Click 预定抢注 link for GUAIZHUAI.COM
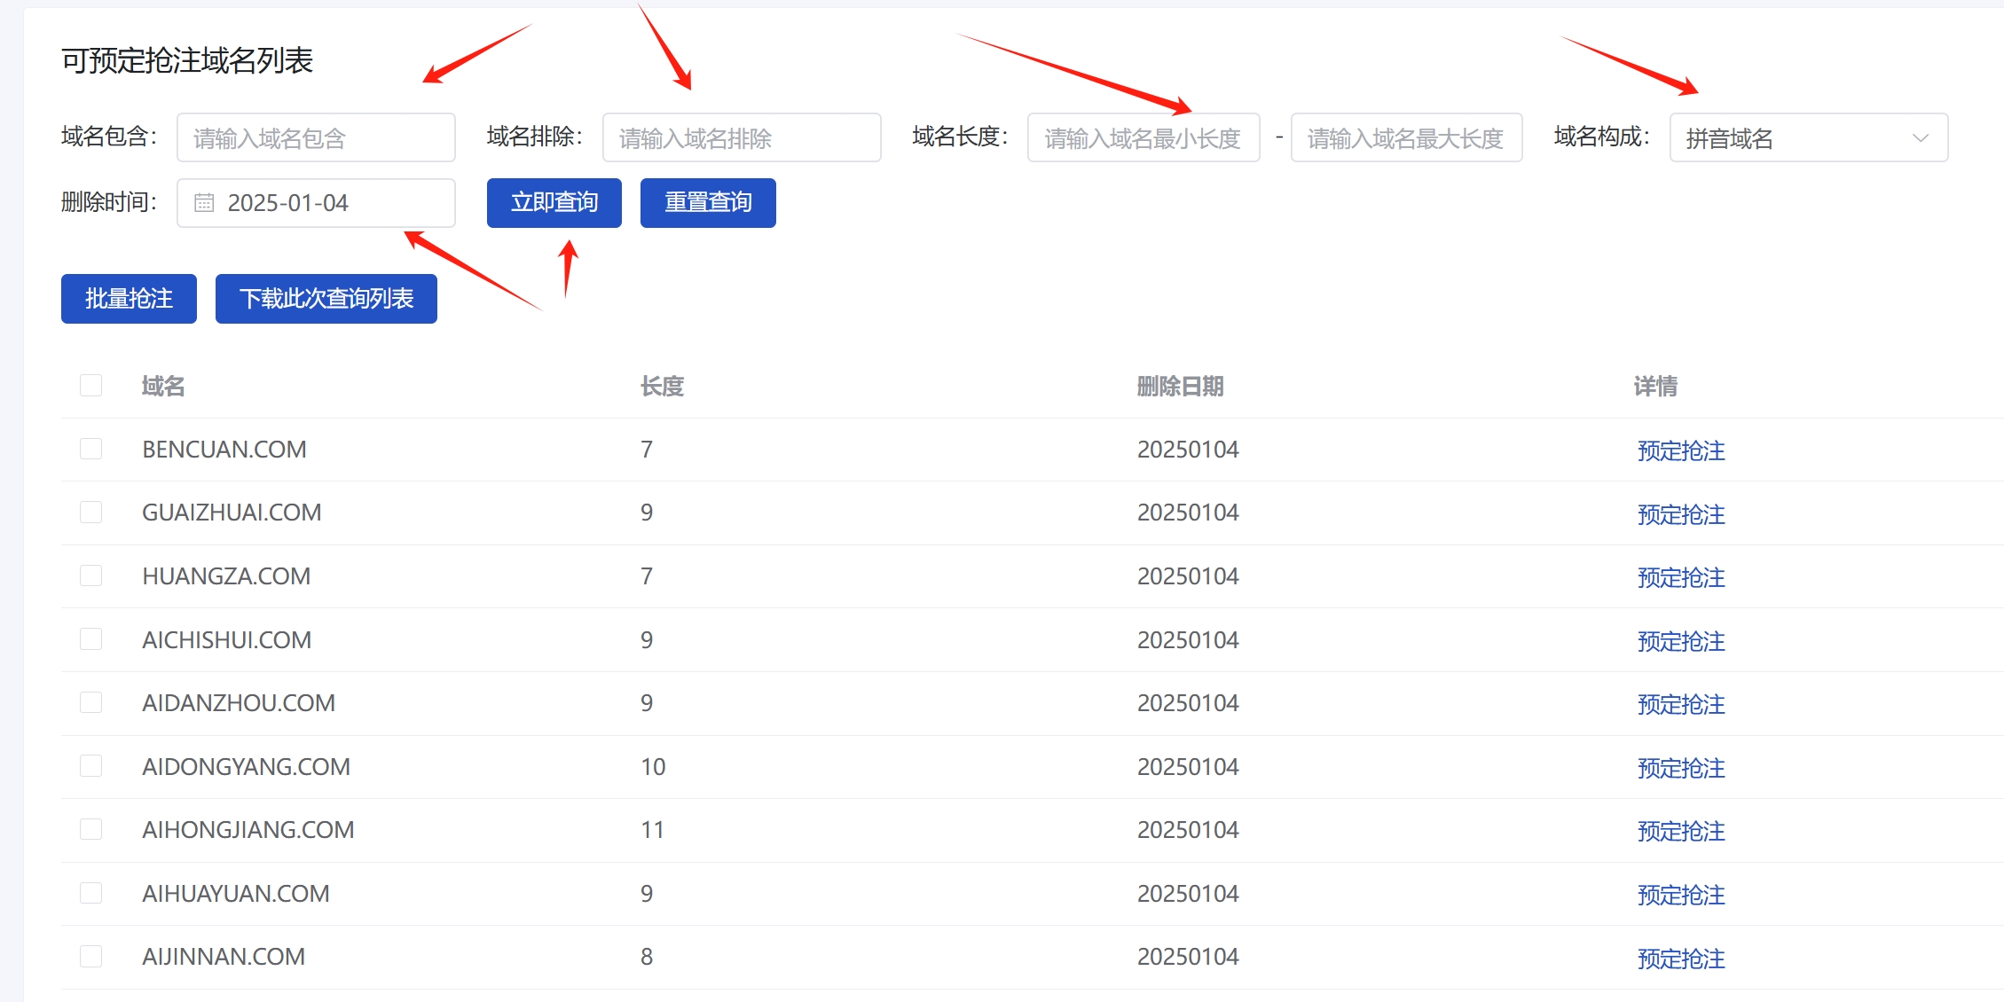The width and height of the screenshot is (2004, 1002). [1681, 514]
